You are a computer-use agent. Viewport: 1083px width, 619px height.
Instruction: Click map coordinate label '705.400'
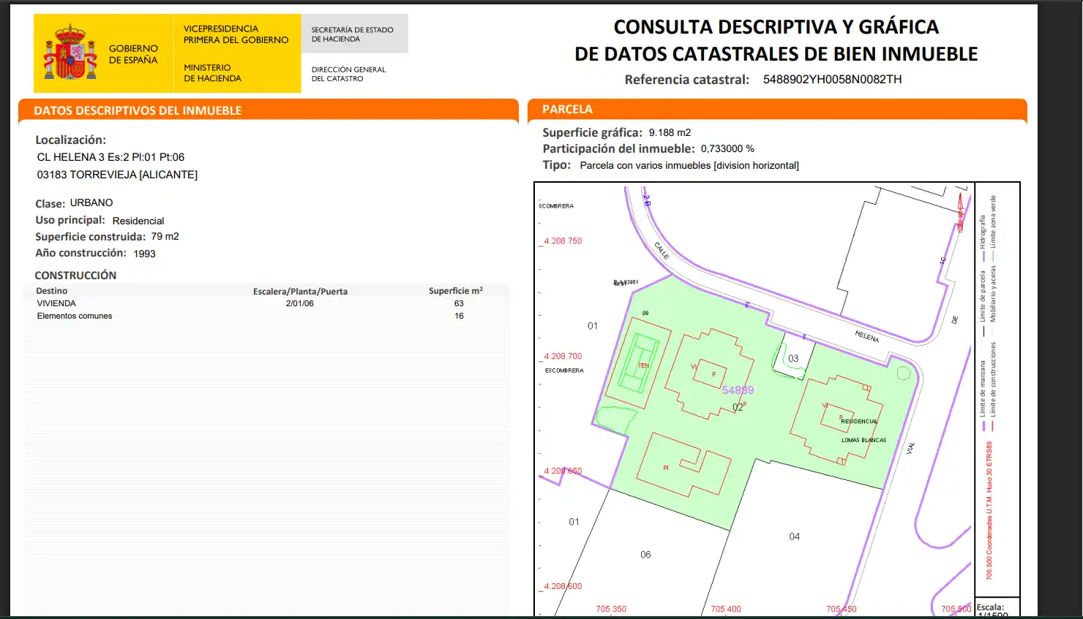click(726, 609)
